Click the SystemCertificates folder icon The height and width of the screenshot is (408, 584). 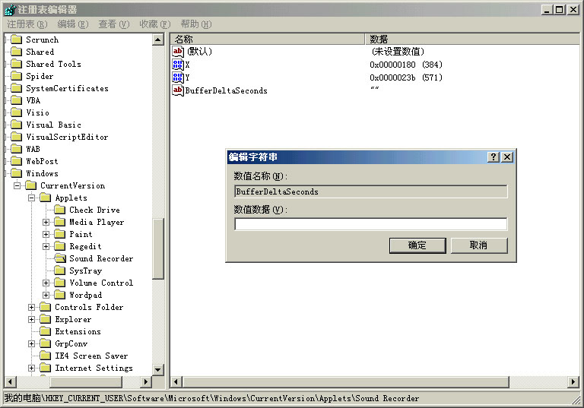coord(17,88)
